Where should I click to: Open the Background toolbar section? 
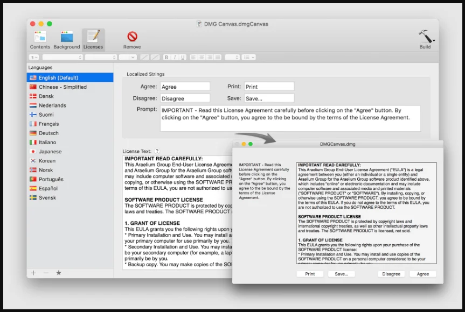tap(67, 40)
